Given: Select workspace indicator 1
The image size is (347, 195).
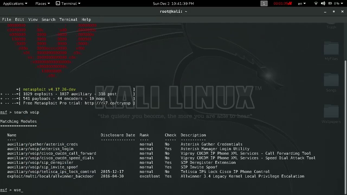Looking at the screenshot, I should (x=264, y=4).
